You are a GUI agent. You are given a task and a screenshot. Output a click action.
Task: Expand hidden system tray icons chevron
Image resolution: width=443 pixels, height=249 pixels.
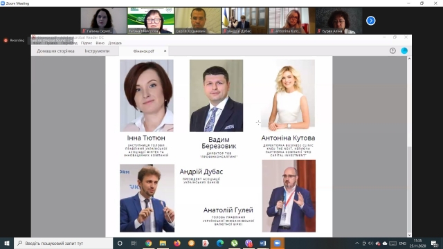tap(357, 243)
